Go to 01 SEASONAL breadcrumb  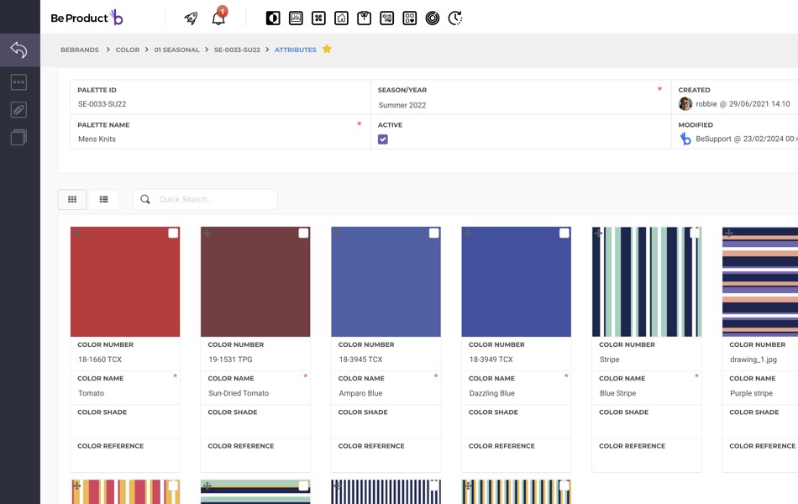pos(176,50)
